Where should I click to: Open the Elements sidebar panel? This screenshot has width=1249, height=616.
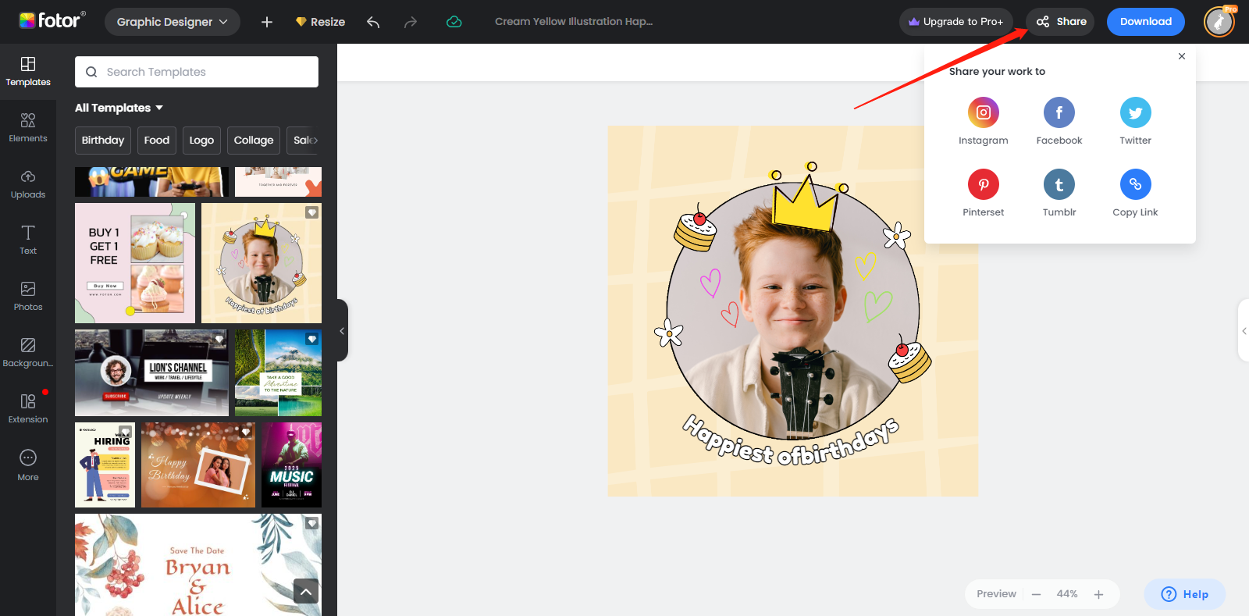pyautogui.click(x=28, y=127)
